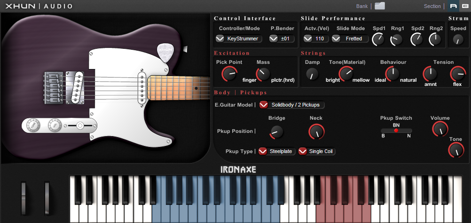Open the Fretted slide mode dropdown
The width and height of the screenshot is (471, 223).
(350, 38)
